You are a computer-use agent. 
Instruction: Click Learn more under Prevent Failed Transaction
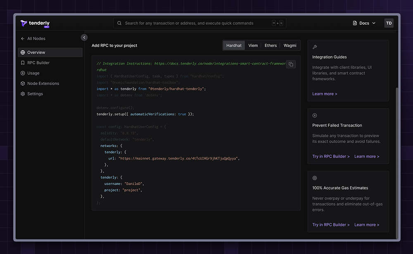point(367,156)
